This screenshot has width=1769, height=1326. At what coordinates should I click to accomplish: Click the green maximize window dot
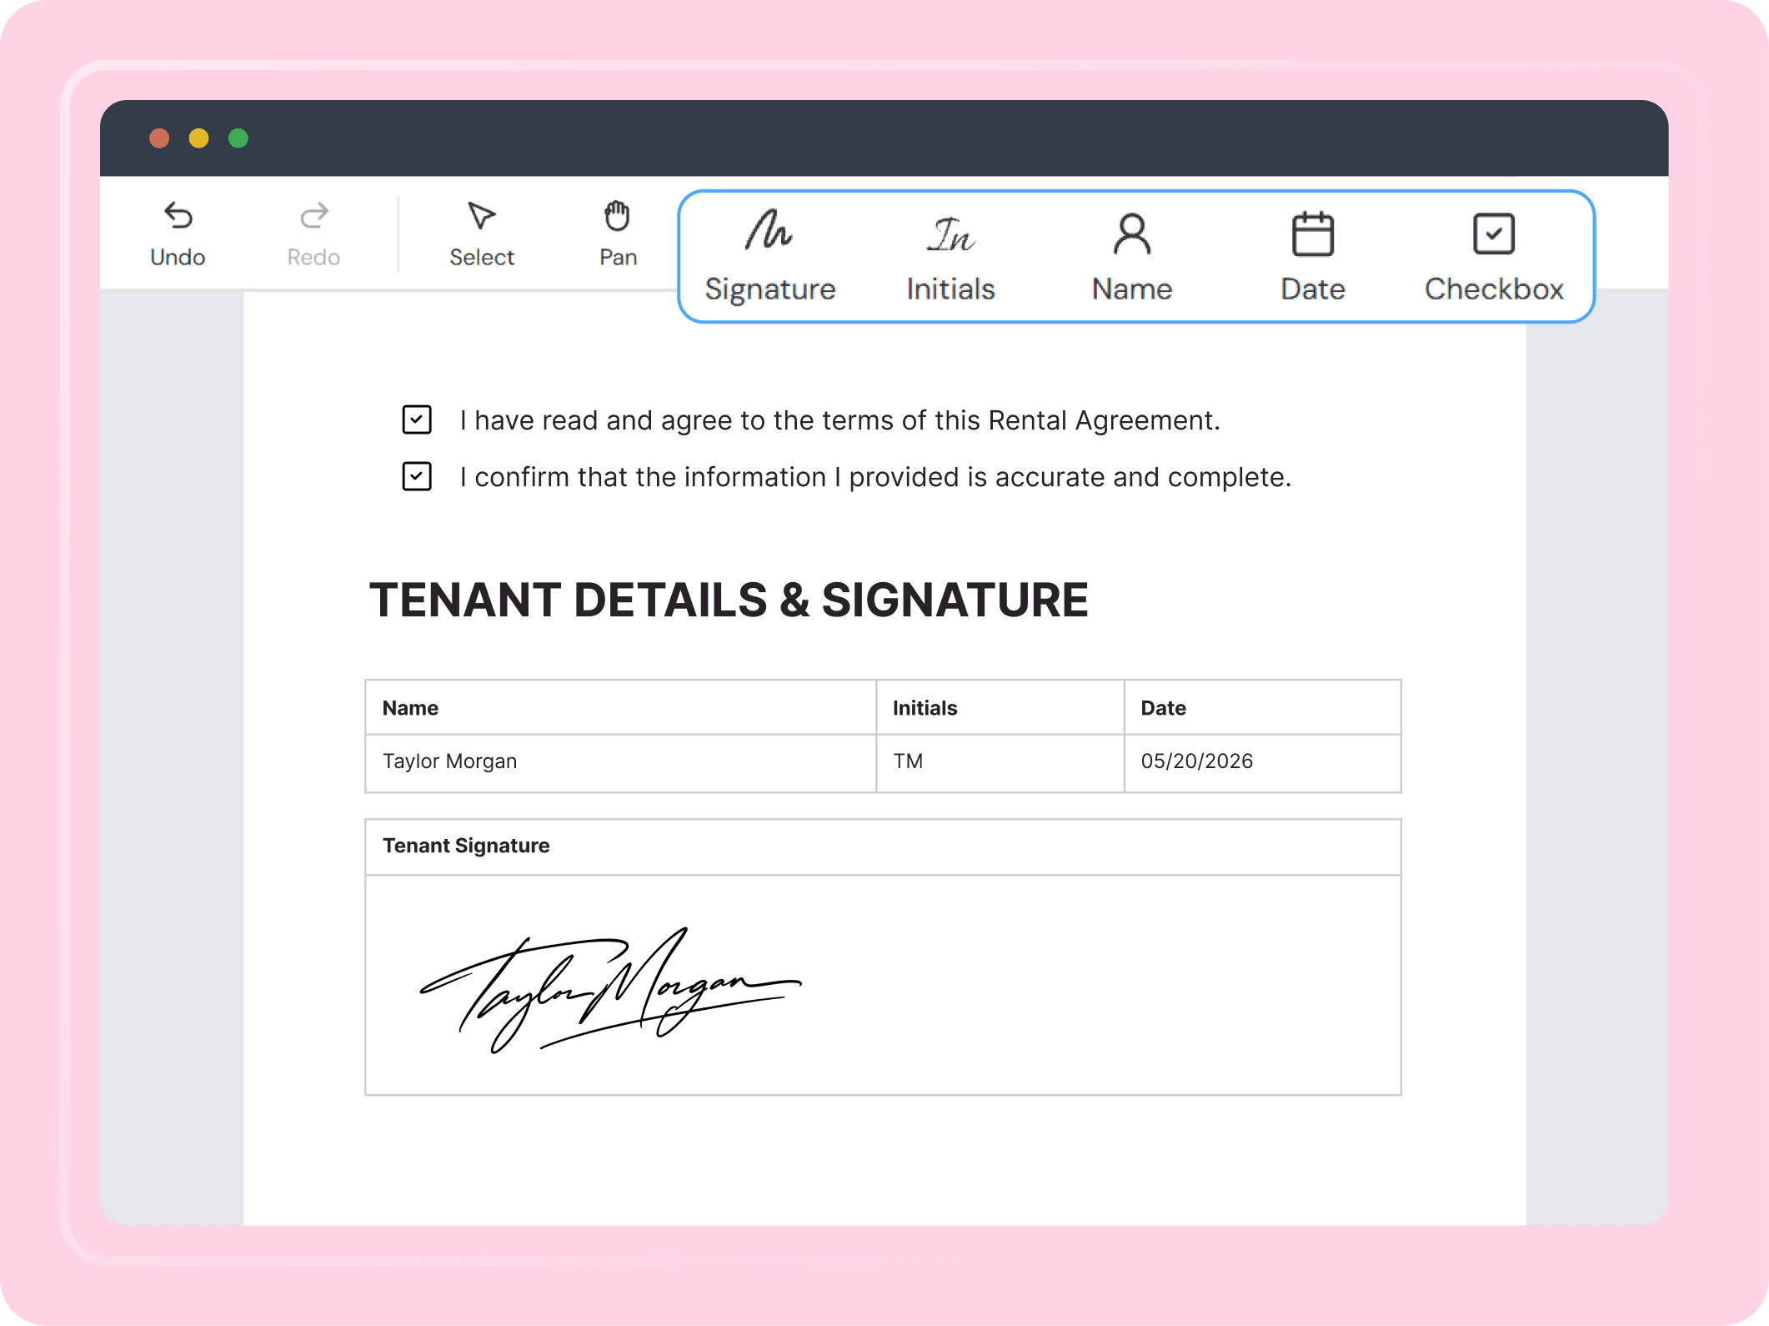[238, 138]
